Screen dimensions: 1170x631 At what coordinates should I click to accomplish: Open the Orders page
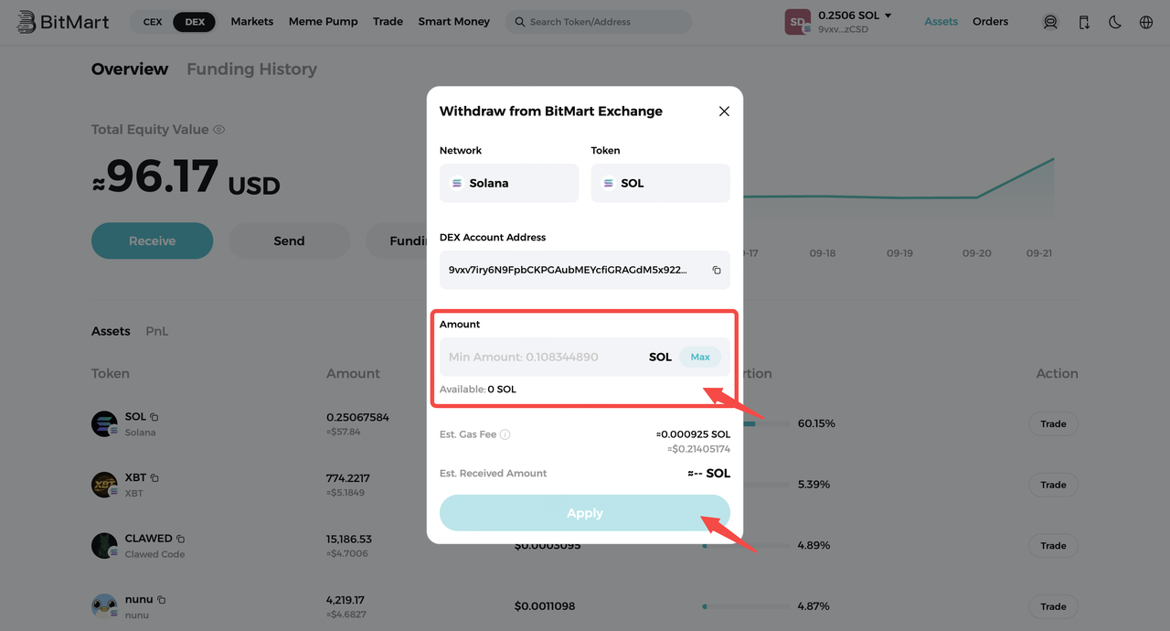990,21
